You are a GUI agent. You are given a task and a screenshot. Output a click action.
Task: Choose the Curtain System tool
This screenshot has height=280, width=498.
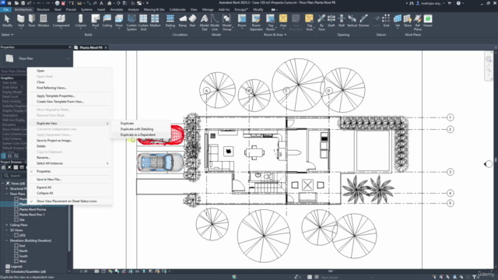(132, 23)
